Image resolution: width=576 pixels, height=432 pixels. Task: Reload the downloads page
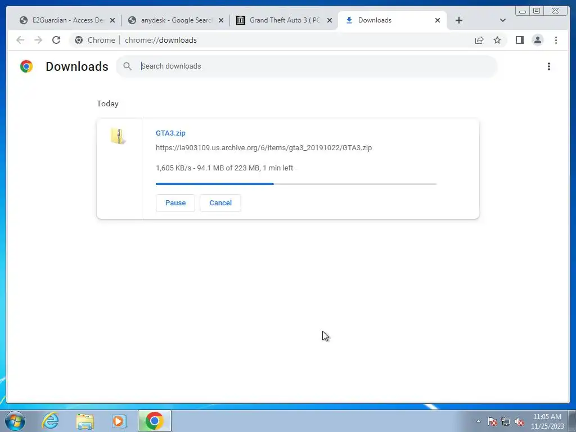[x=56, y=40]
